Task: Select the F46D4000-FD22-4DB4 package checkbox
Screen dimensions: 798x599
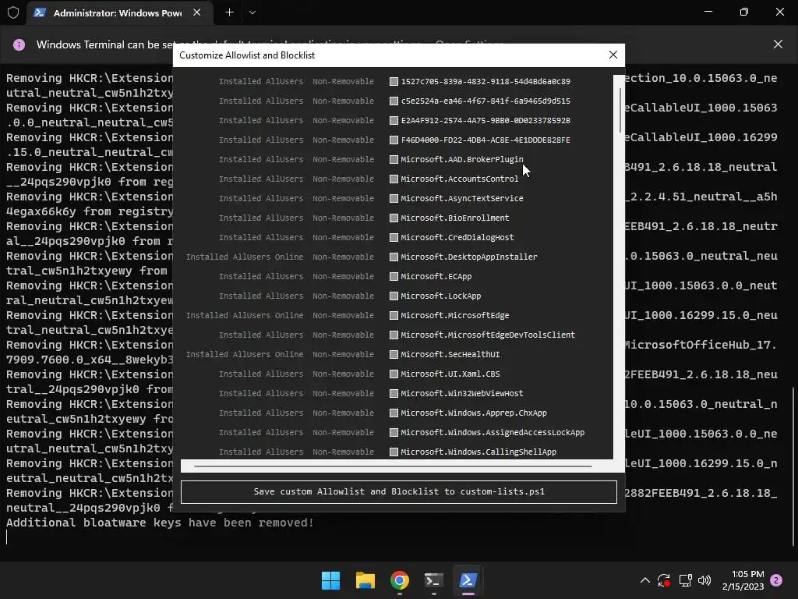Action: (x=394, y=140)
